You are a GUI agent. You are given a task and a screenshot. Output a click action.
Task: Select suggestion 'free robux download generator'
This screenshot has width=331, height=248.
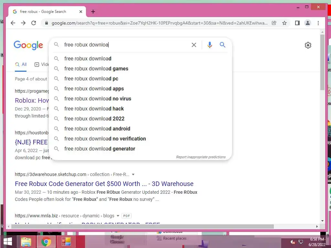tap(140, 149)
